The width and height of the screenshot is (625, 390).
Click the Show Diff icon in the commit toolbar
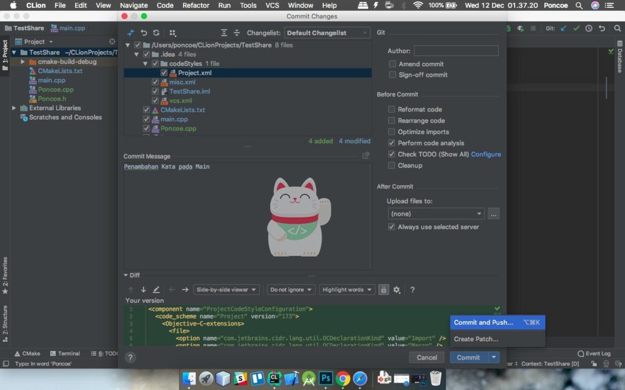[131, 33]
